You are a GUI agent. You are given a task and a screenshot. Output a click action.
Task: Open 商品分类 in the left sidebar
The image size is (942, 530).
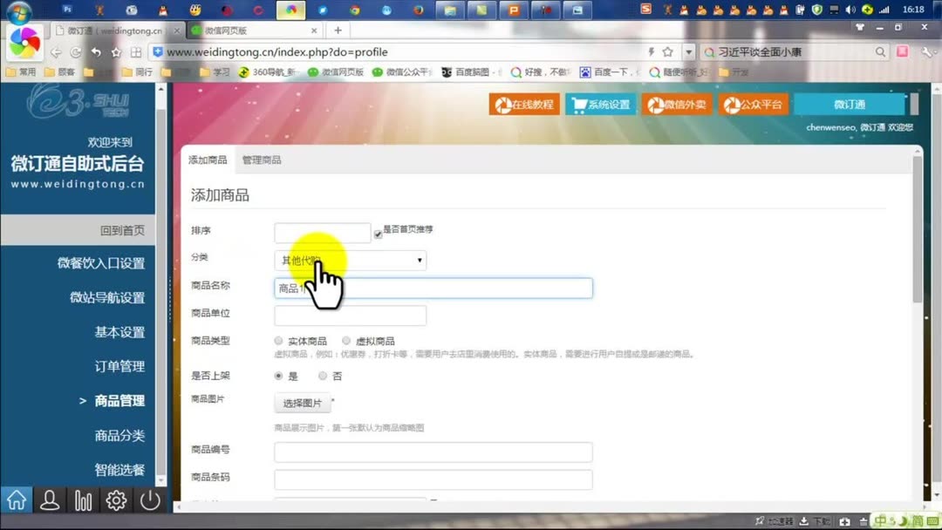120,434
